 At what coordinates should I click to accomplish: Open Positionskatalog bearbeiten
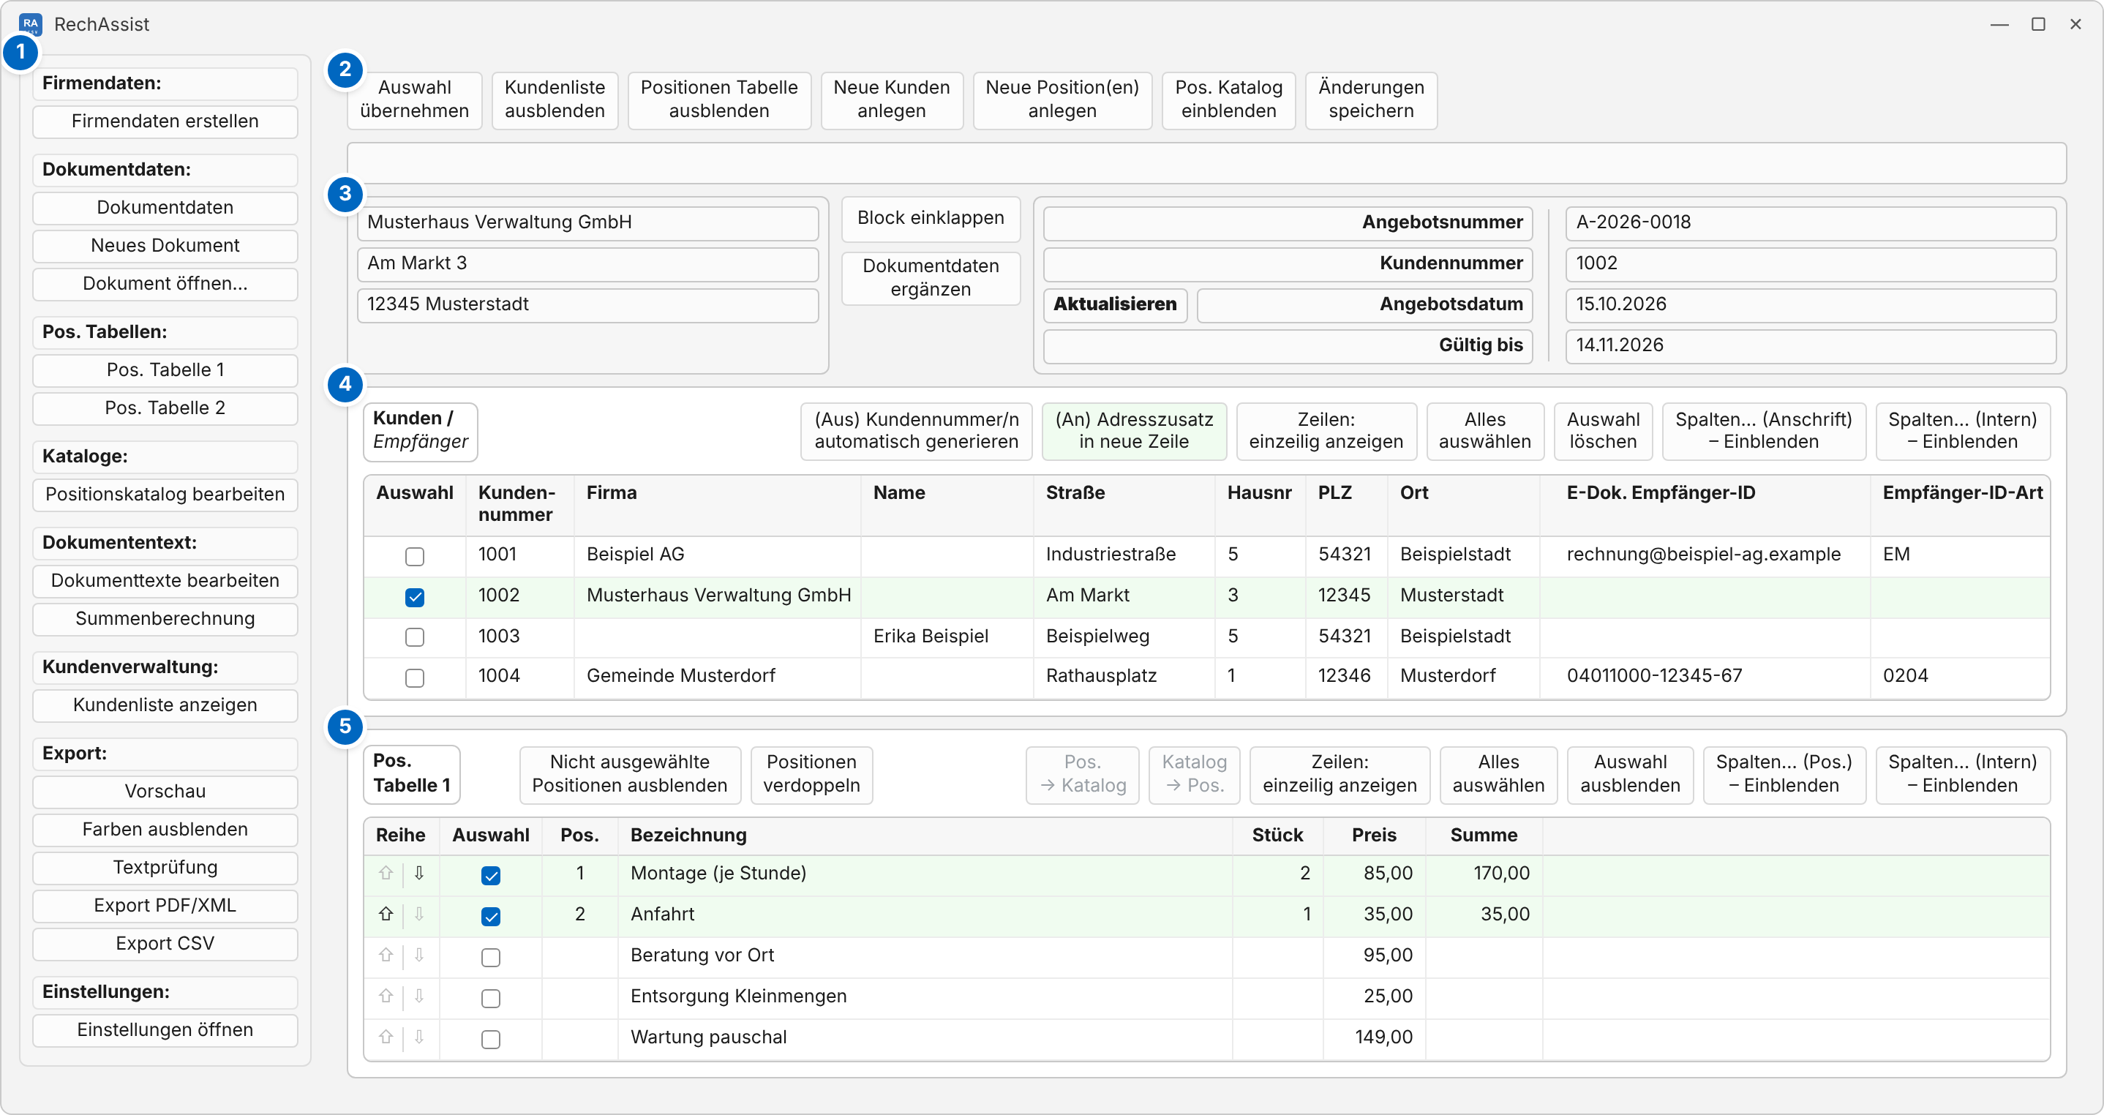[165, 494]
